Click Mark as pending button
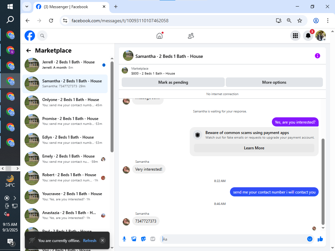335x251 pixels. (x=173, y=82)
